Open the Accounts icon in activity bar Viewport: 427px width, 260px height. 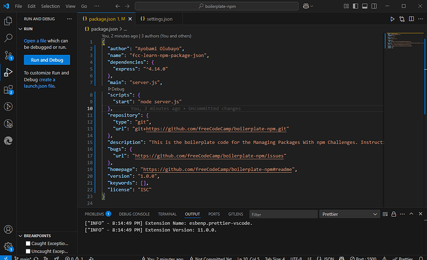click(x=8, y=229)
